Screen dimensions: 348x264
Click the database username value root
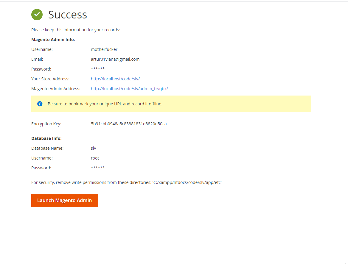(95, 158)
